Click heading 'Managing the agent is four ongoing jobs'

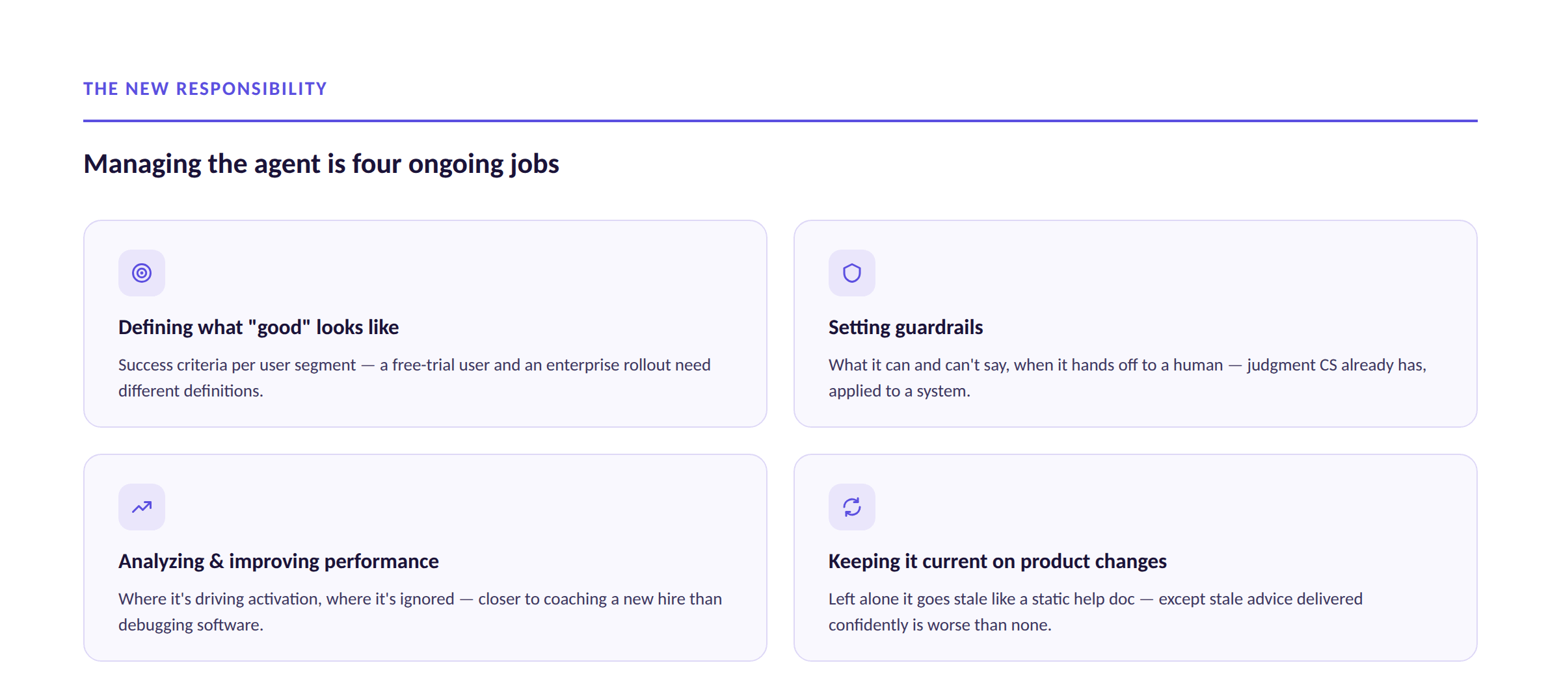click(321, 164)
